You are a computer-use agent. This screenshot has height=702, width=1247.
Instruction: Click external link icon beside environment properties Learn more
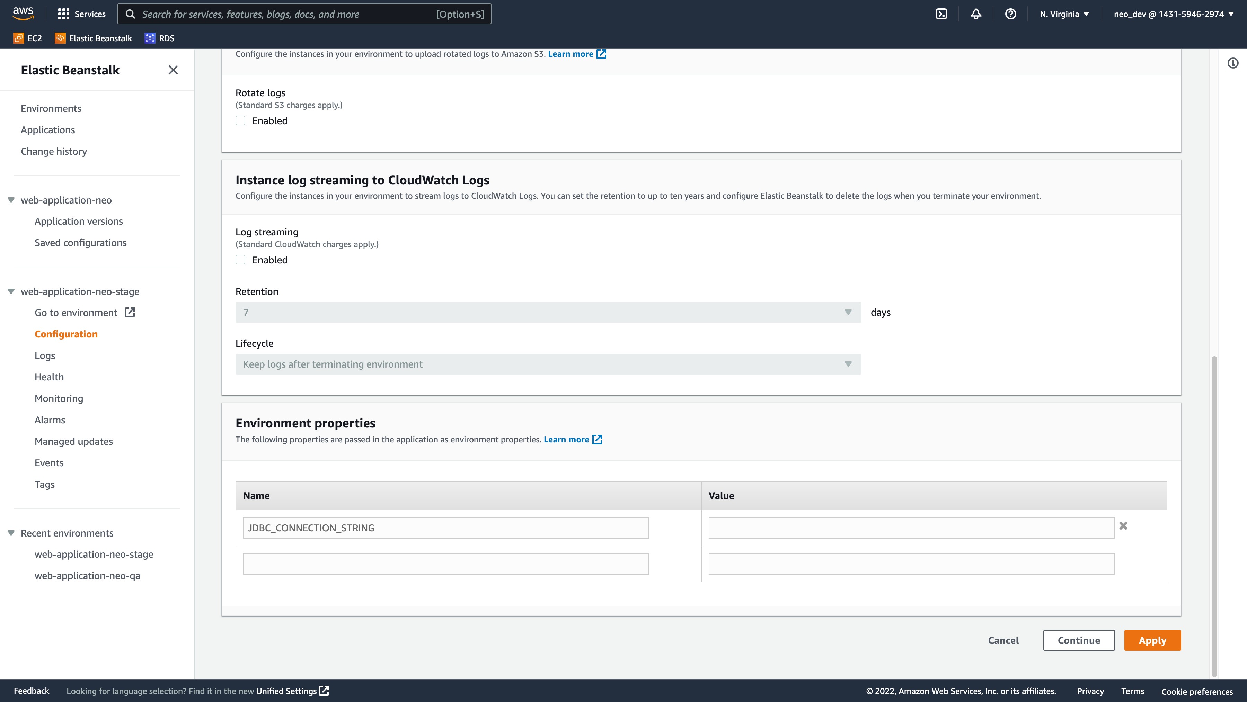point(598,439)
